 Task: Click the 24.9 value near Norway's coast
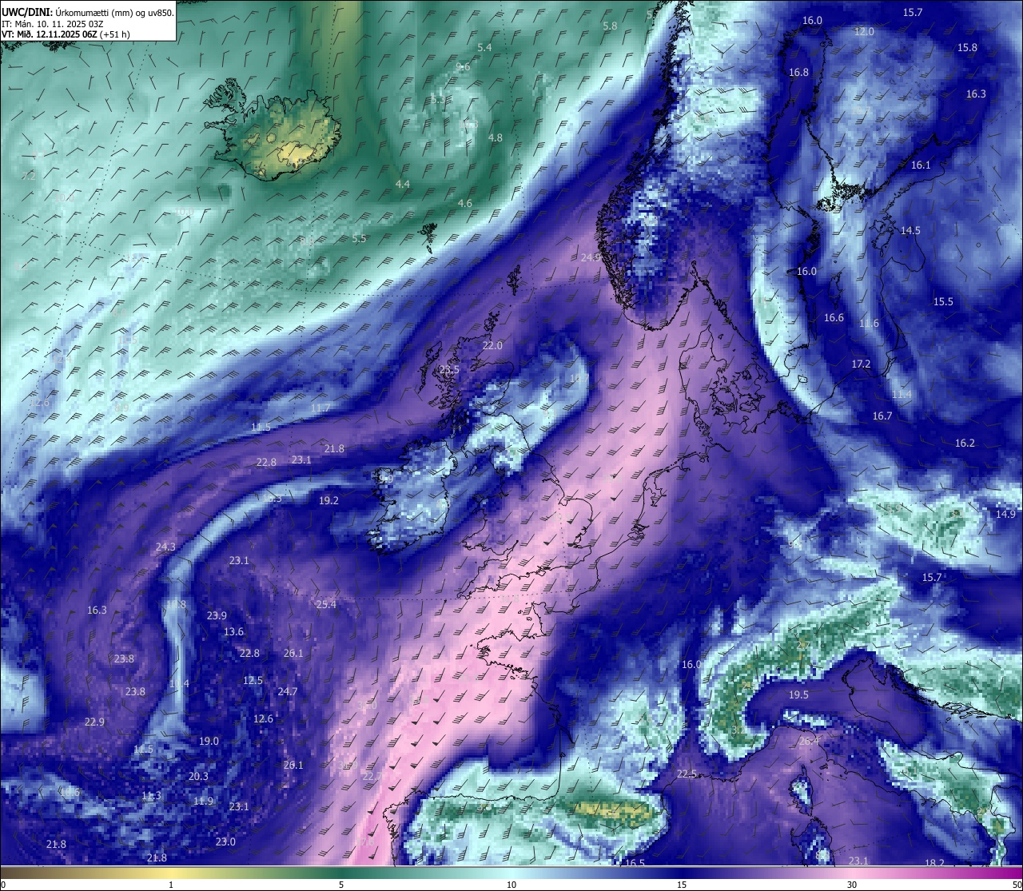tap(591, 257)
